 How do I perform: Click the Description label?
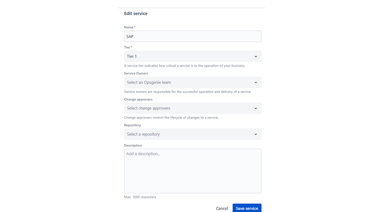pos(133,145)
